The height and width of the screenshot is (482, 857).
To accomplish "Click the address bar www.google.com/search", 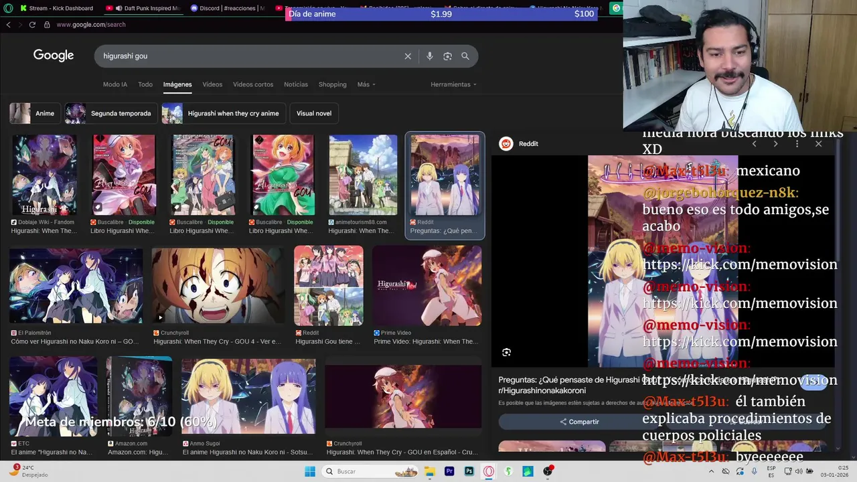I will click(91, 25).
